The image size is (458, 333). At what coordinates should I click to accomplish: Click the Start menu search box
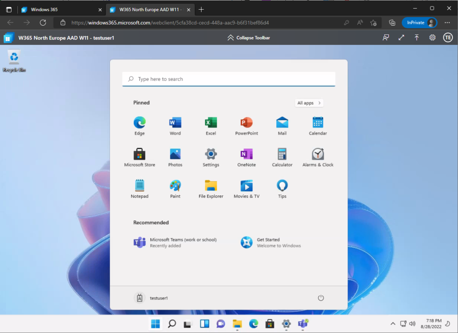coord(229,79)
